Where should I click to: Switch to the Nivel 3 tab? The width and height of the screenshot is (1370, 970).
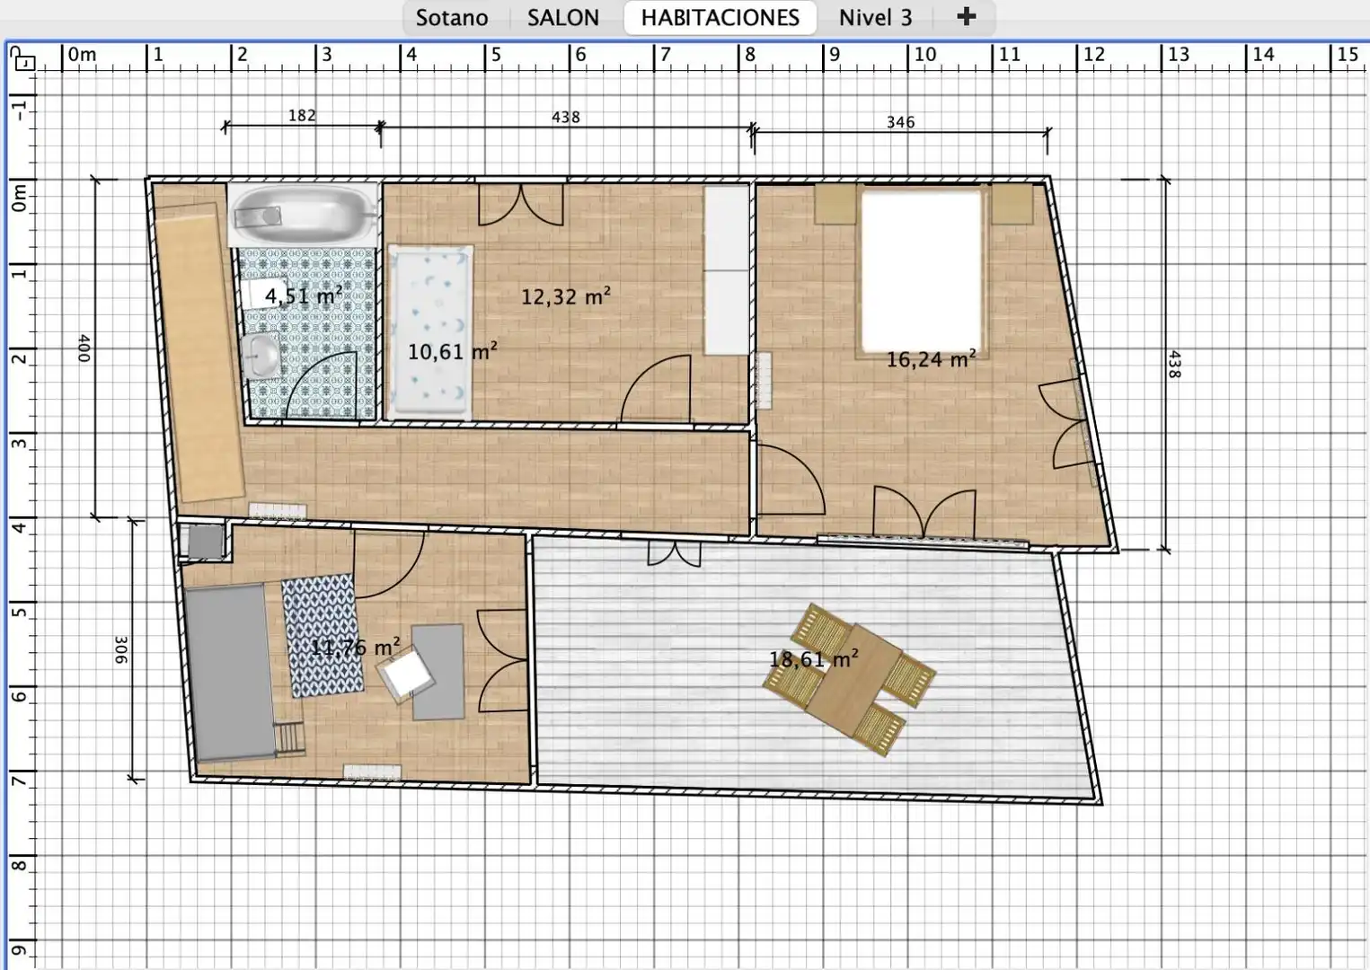pyautogui.click(x=876, y=17)
